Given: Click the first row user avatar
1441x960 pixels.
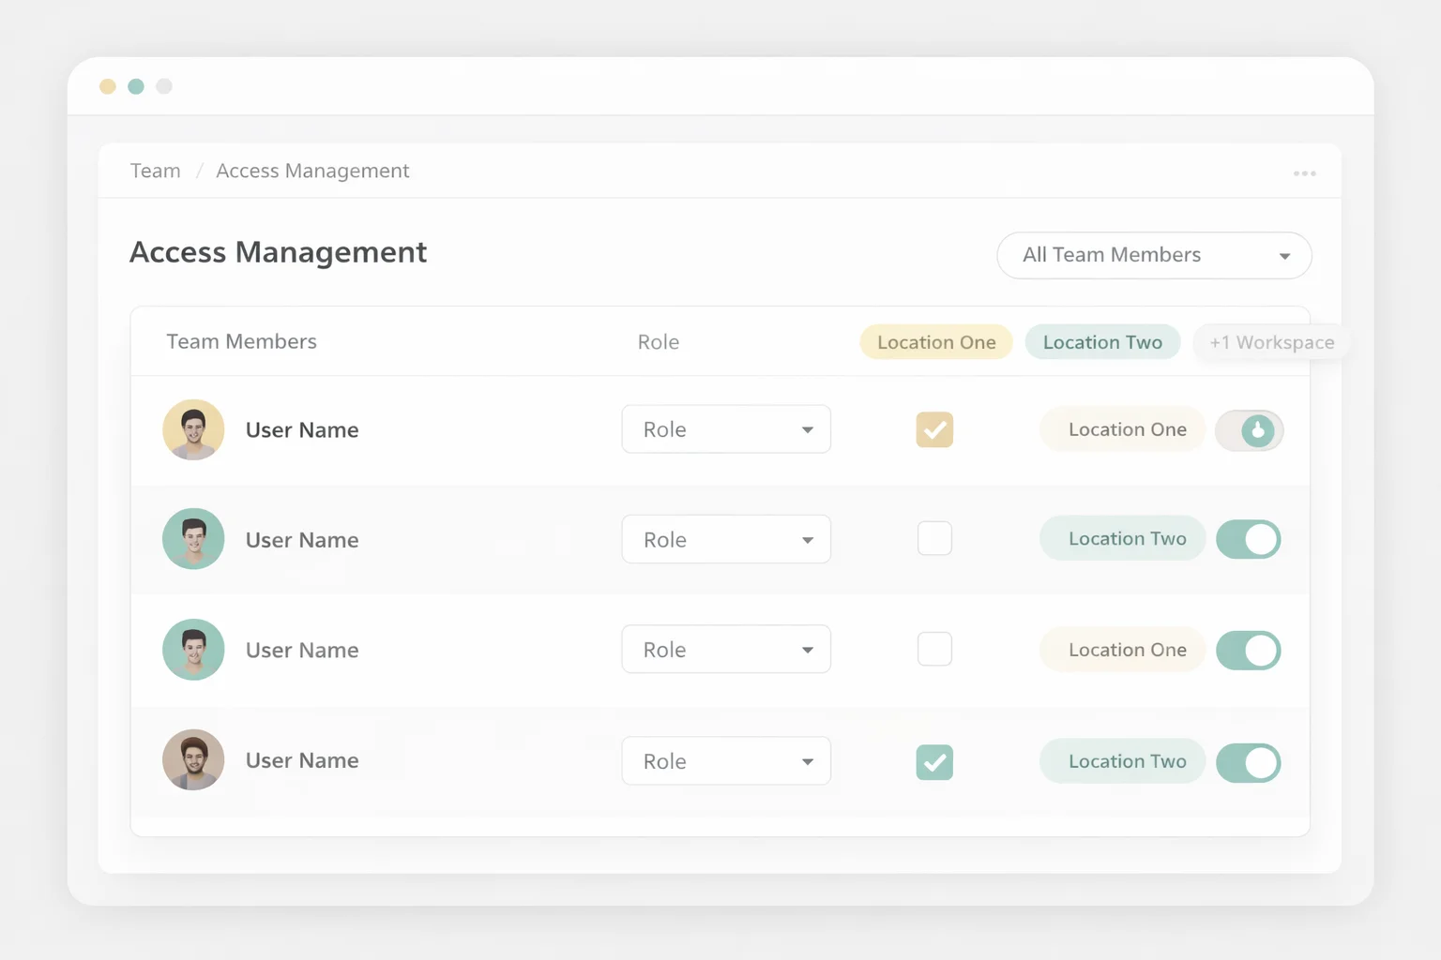Looking at the screenshot, I should pos(193,430).
